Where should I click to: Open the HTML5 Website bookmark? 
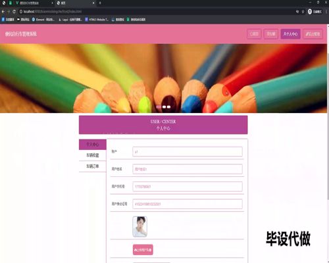(97, 20)
